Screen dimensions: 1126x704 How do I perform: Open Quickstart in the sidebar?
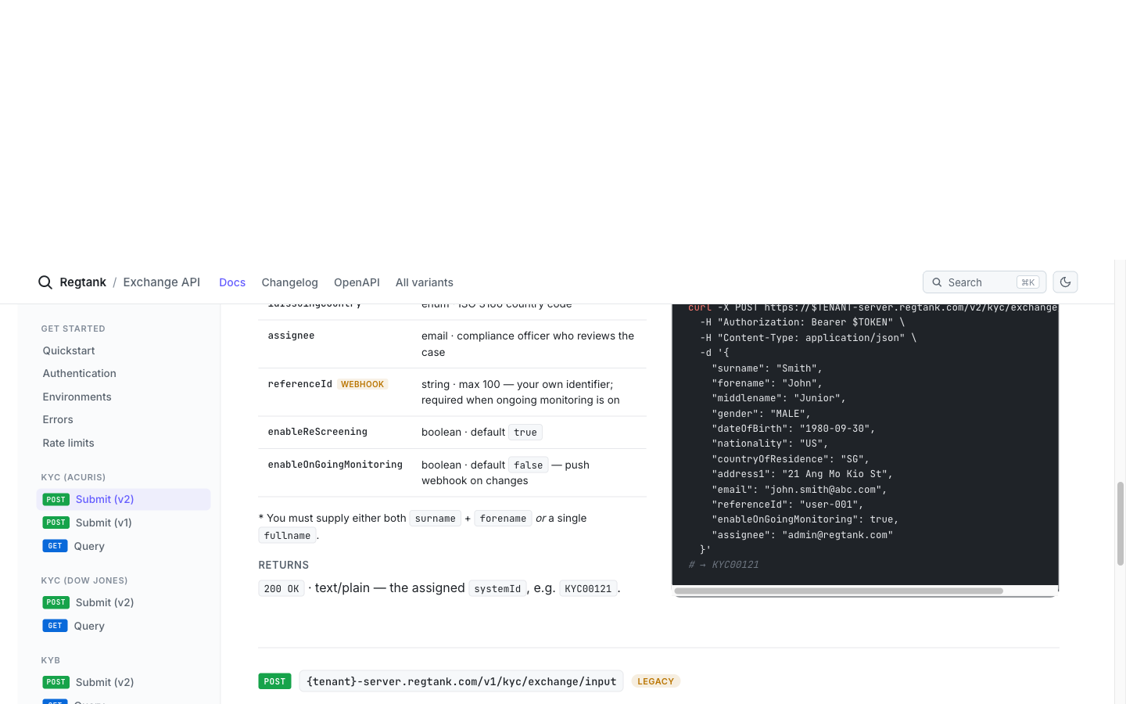(x=69, y=350)
